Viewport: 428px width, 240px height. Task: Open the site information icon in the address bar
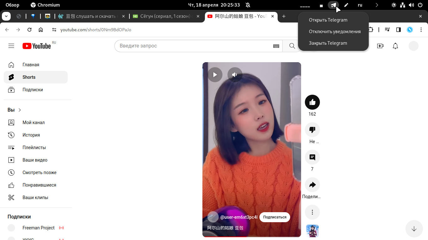point(54,30)
